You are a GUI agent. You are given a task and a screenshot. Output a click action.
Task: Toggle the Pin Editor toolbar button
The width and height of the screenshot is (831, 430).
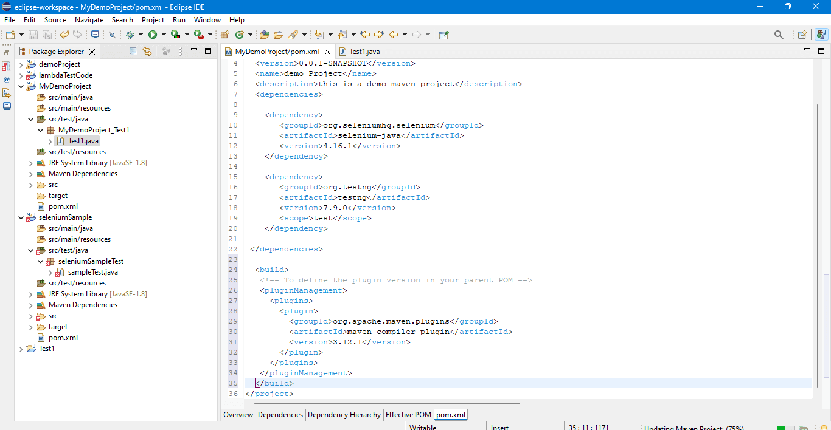click(x=443, y=35)
